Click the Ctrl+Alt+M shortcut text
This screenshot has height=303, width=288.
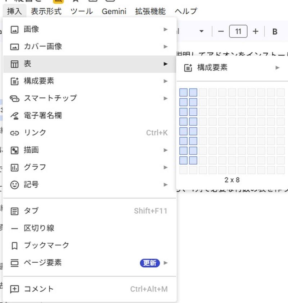click(149, 289)
